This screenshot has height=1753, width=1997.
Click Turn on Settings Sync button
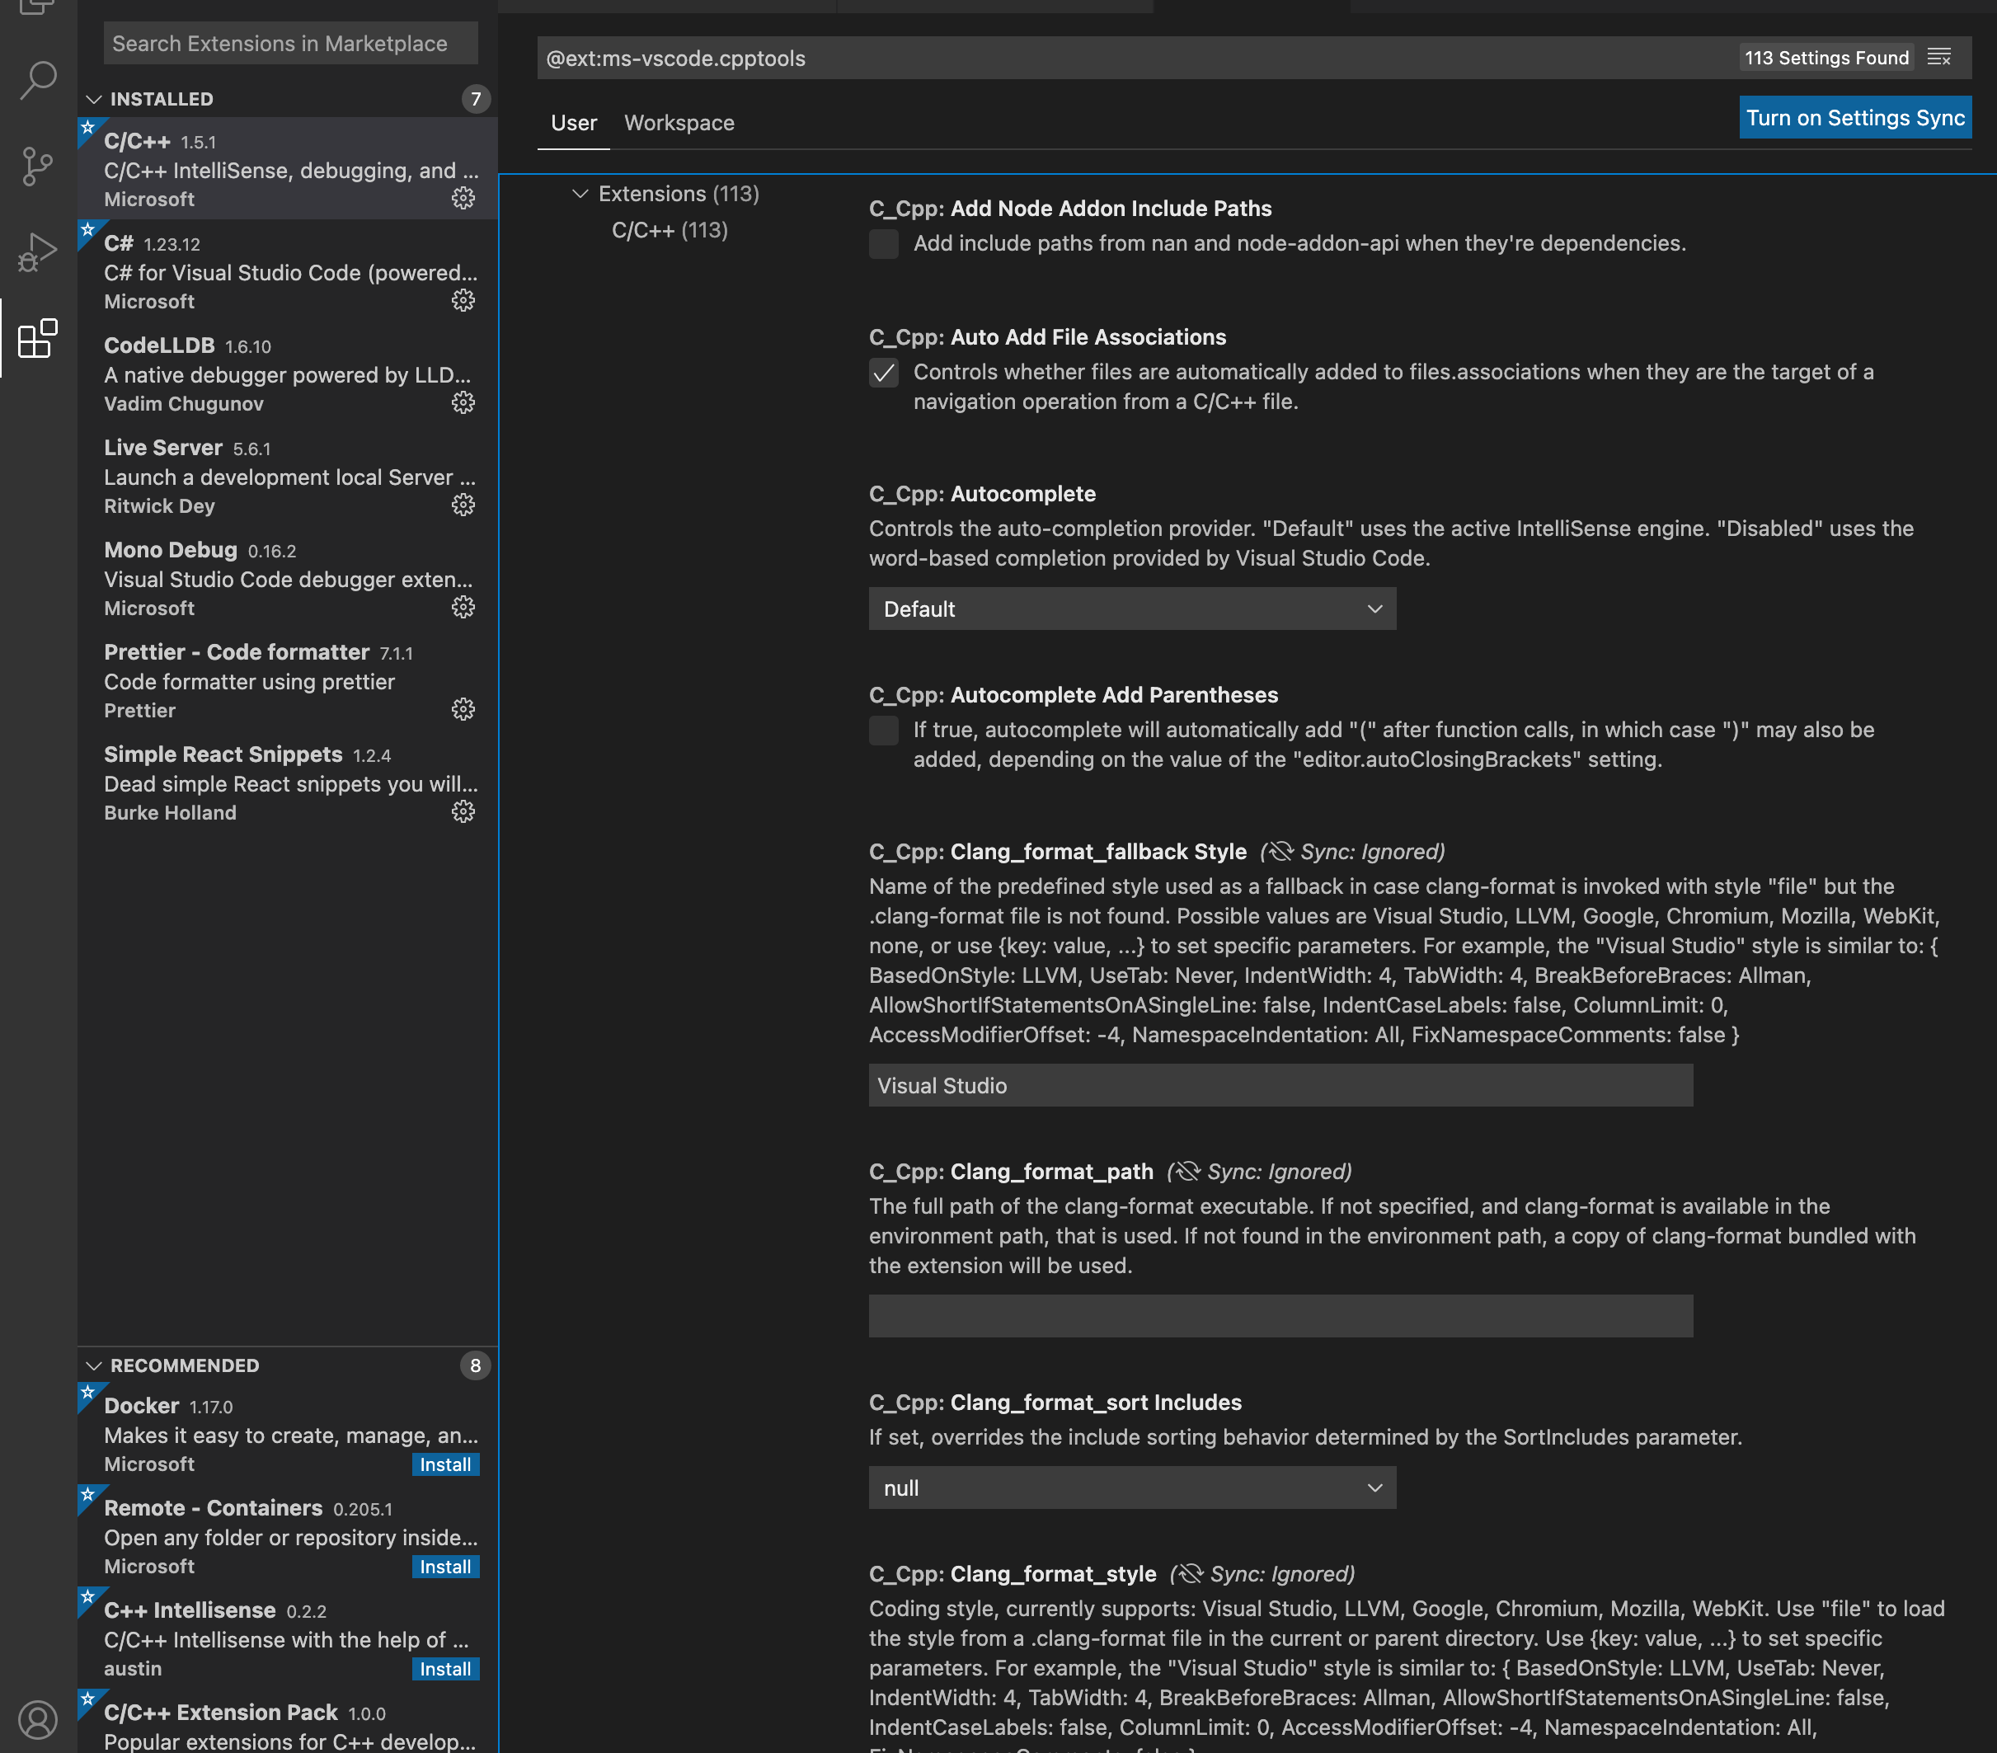(1854, 117)
